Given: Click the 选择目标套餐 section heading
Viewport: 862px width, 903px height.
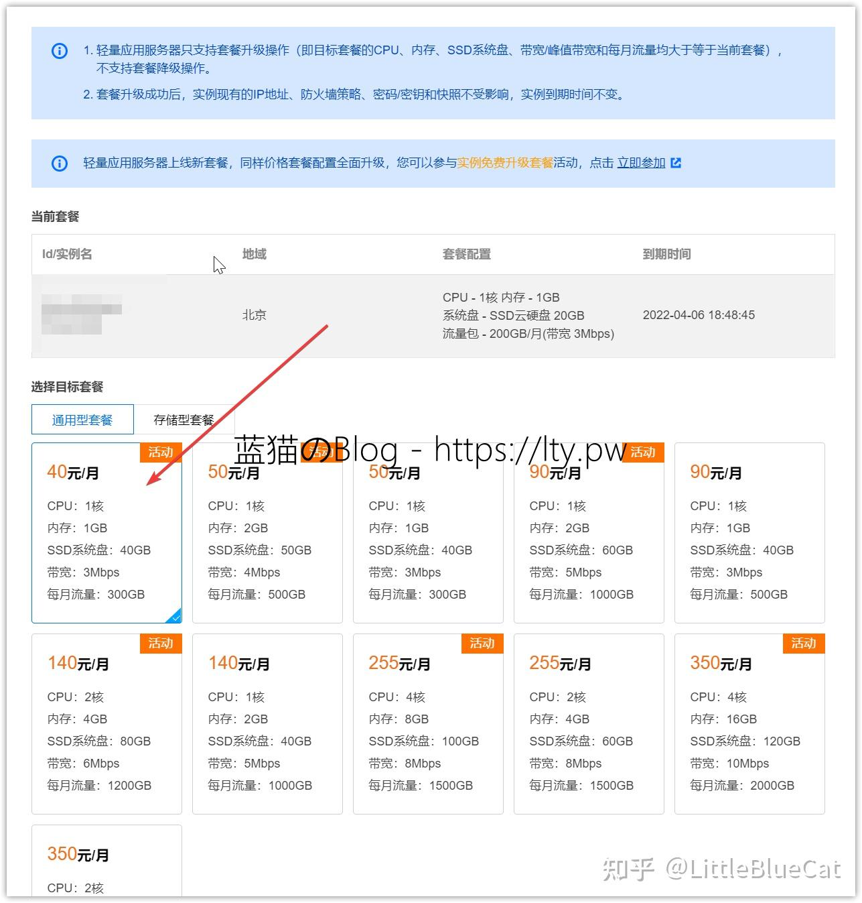Looking at the screenshot, I should click(68, 387).
